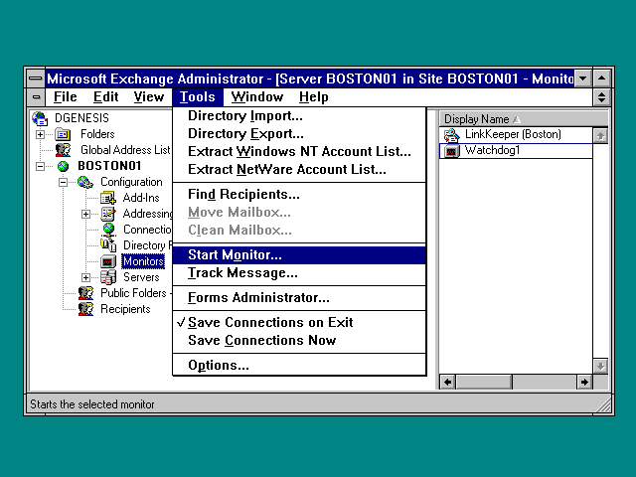Image resolution: width=636 pixels, height=477 pixels.
Task: Click the horizontal scrollbar thumb
Action: point(484,382)
